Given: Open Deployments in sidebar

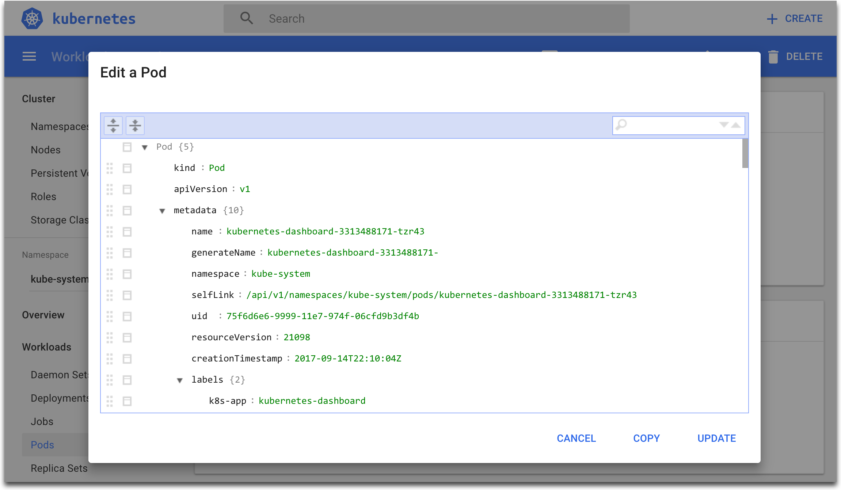Looking at the screenshot, I should (x=60, y=398).
